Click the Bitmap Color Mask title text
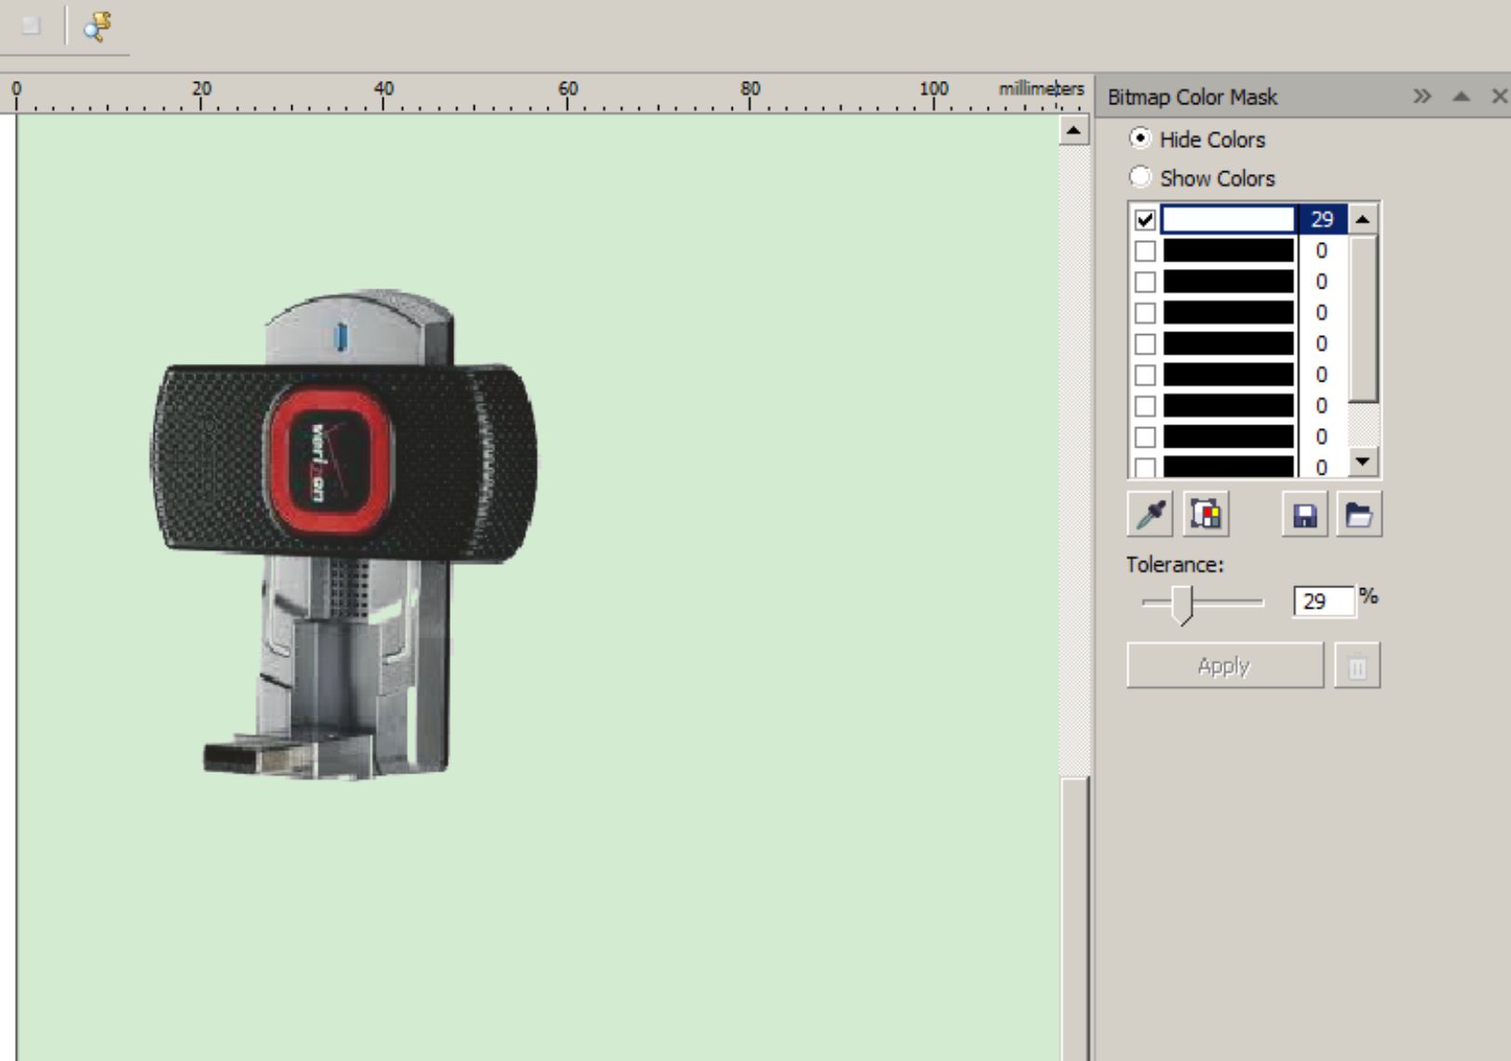 pos(1192,97)
